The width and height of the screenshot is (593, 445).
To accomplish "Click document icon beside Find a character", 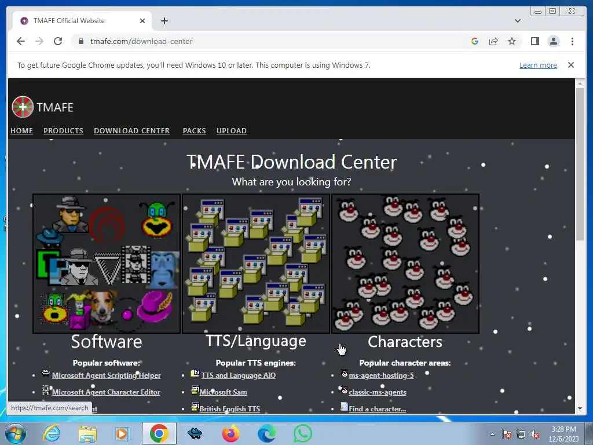I will [344, 407].
